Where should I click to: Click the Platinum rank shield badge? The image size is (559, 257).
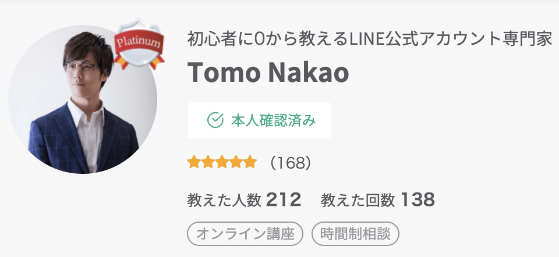(139, 44)
